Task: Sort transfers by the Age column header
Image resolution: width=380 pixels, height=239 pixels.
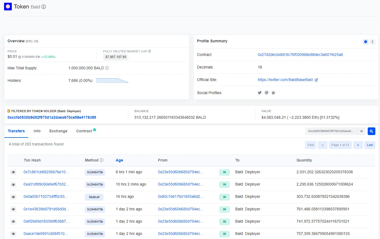Action: coord(119,160)
